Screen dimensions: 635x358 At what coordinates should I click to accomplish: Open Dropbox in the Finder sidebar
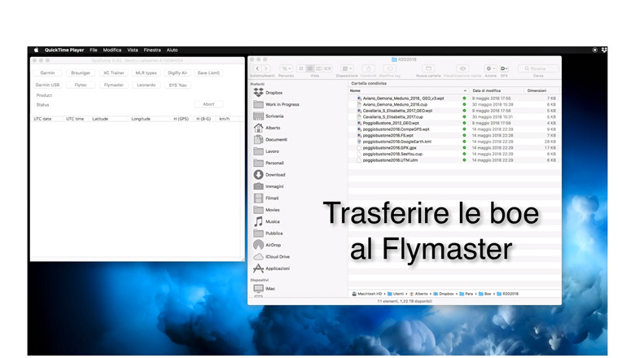click(x=273, y=93)
